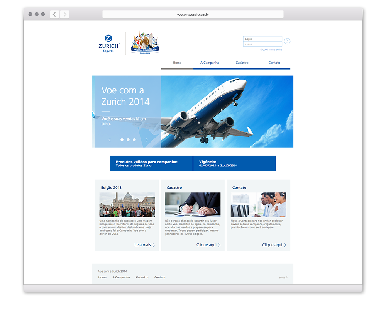
Task: Open Leia mais in Edição 2013 card
Action: pos(142,245)
